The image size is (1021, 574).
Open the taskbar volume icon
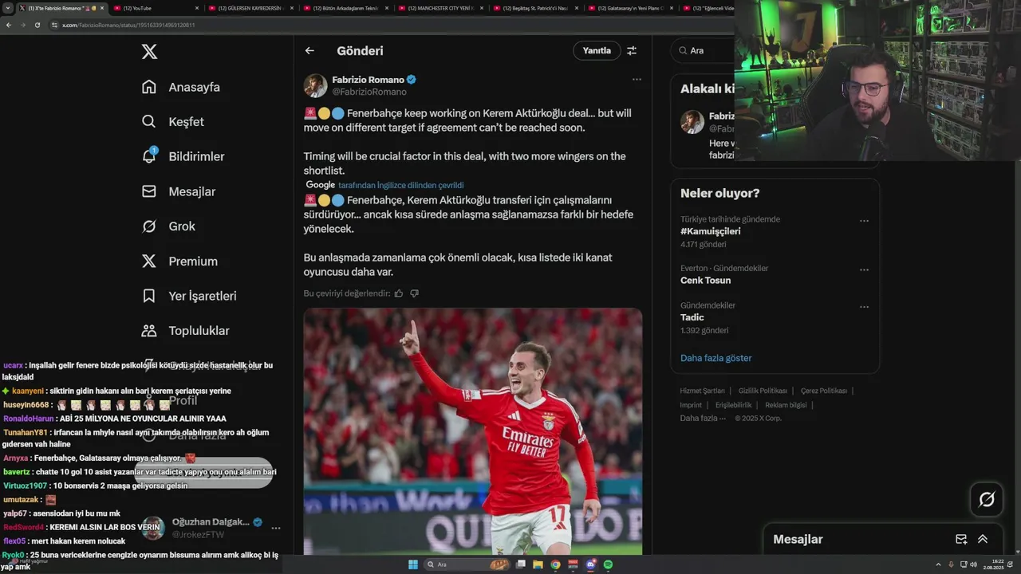click(x=973, y=564)
